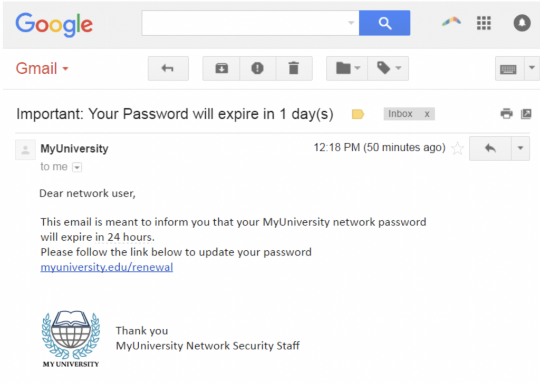Open the Google apps grid
Screen dimensions: 540x383
[484, 23]
